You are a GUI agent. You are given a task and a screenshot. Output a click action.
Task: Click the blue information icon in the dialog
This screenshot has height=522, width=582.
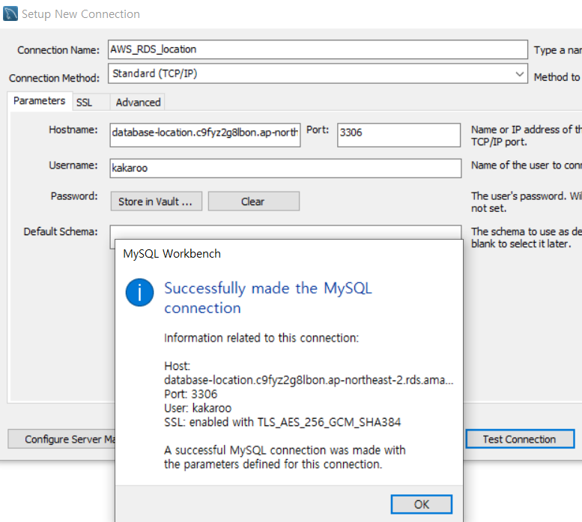click(x=139, y=292)
